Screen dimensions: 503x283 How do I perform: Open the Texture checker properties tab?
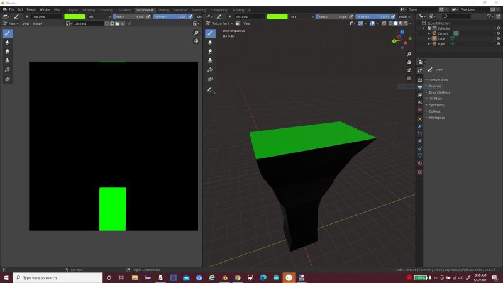click(x=419, y=172)
